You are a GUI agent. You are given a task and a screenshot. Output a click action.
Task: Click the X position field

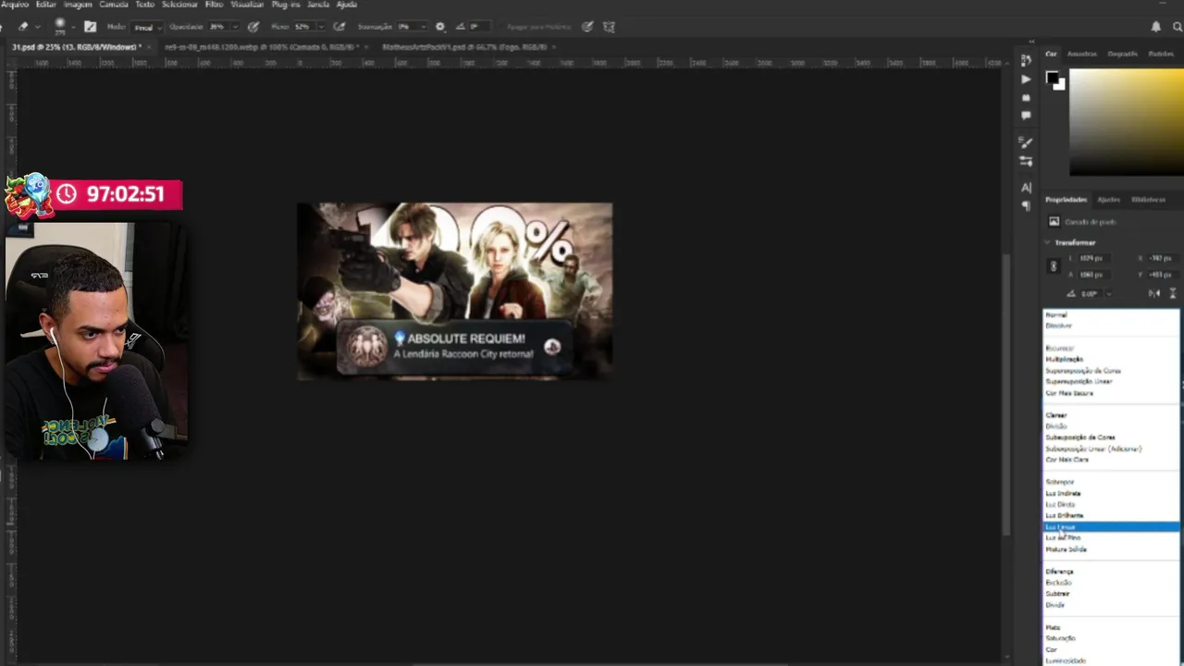(x=1162, y=258)
